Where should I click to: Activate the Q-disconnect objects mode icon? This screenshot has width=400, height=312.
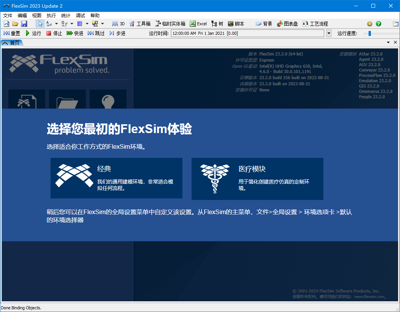tap(64, 24)
